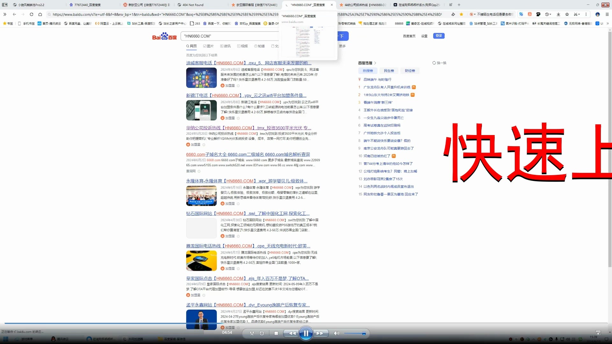Screen dimensions: 612x344
Task: Go back with the browser back arrow
Action: click(x=14, y=14)
